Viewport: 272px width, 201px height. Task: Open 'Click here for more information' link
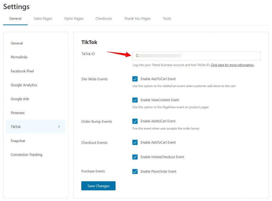[232, 65]
